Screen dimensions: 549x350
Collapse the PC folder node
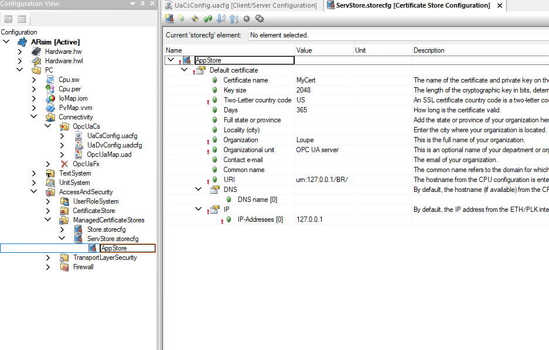click(20, 70)
